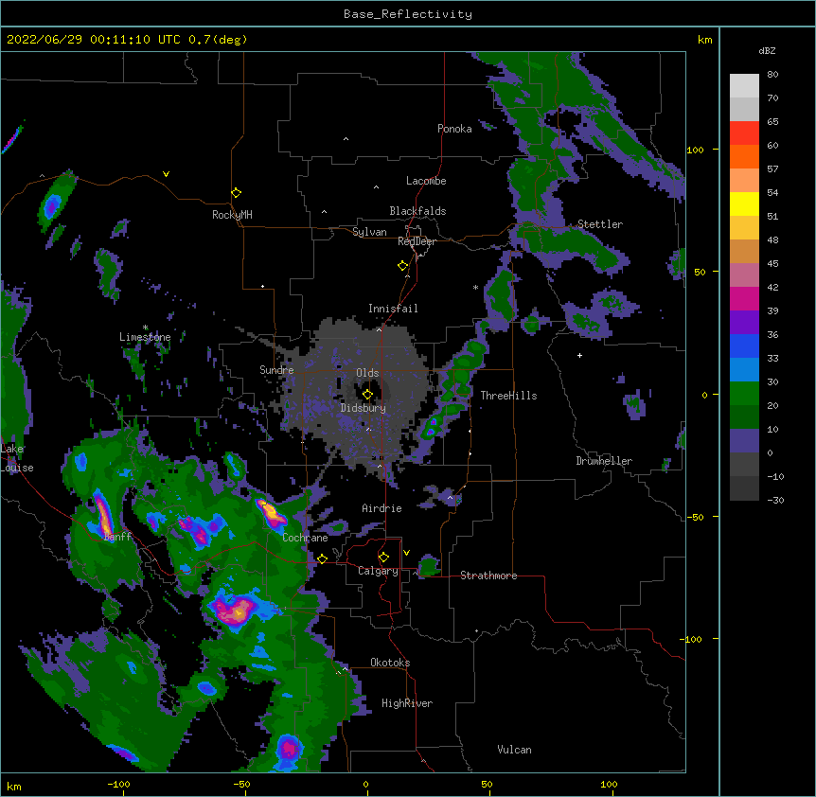Click the Base_Reflectivity title
The width and height of the screenshot is (816, 797).
408,14
